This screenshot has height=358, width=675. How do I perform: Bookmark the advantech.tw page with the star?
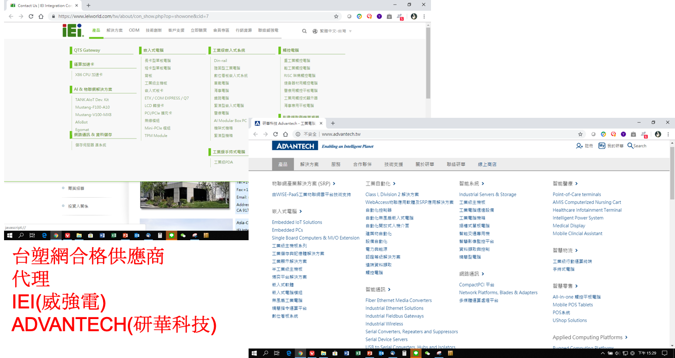581,134
